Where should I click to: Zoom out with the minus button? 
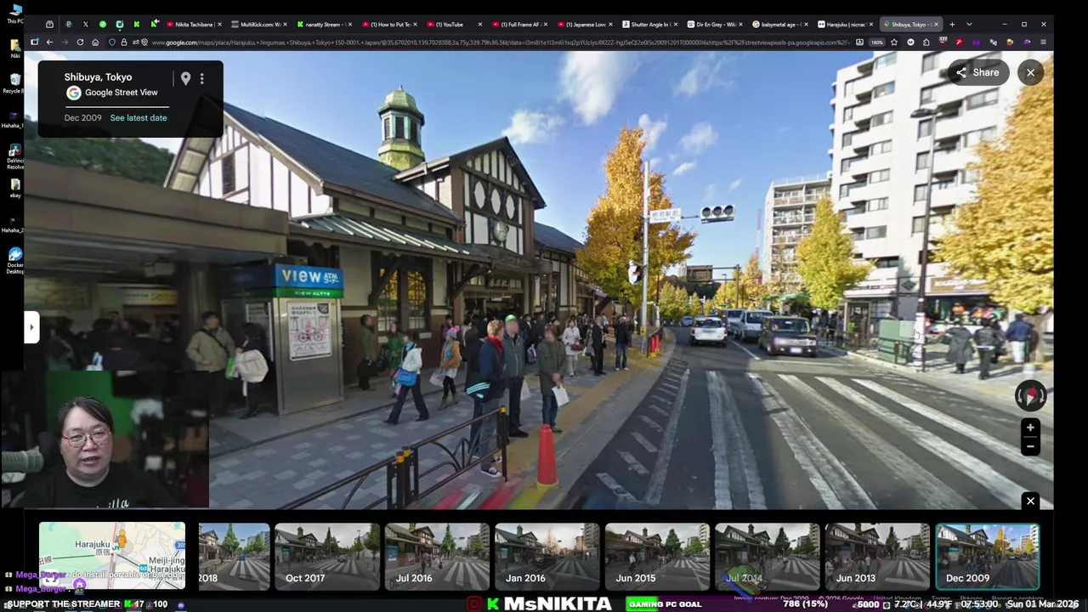[x=1030, y=446]
